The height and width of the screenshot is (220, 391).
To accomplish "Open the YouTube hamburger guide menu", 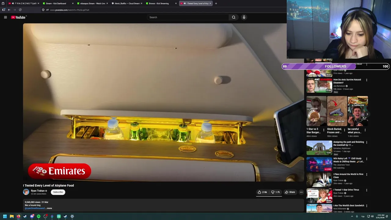I will 5,17.
